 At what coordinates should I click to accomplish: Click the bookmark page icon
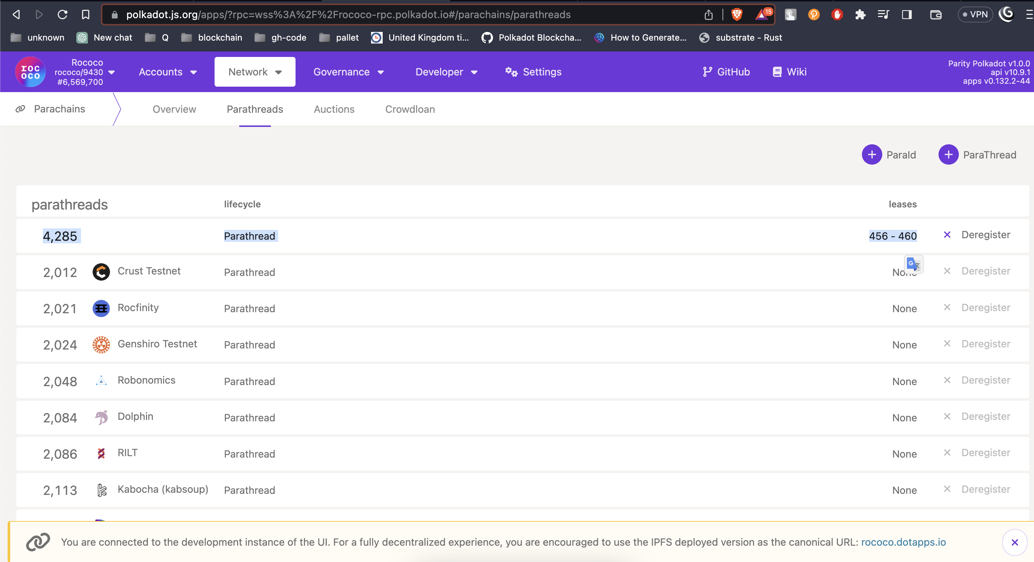pos(85,15)
